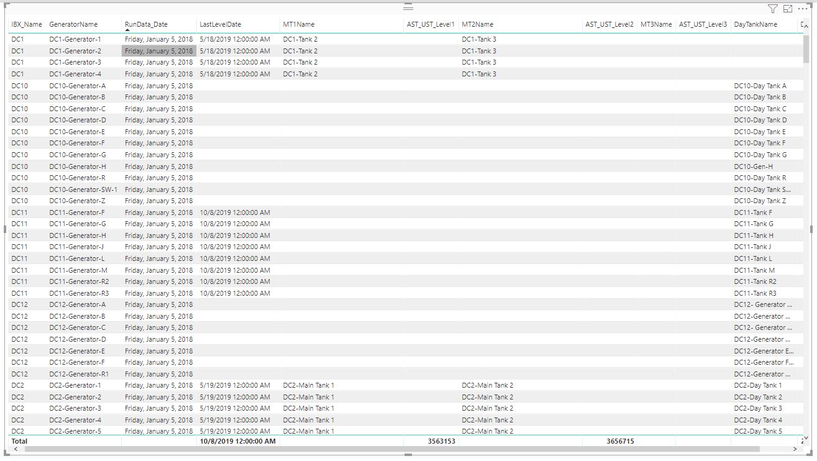Screen dimensions: 817x461
Task: Select the DC2-Day Tank 3 cell
Action: click(x=758, y=408)
